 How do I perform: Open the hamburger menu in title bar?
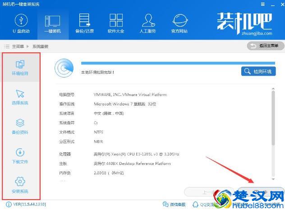262,4
